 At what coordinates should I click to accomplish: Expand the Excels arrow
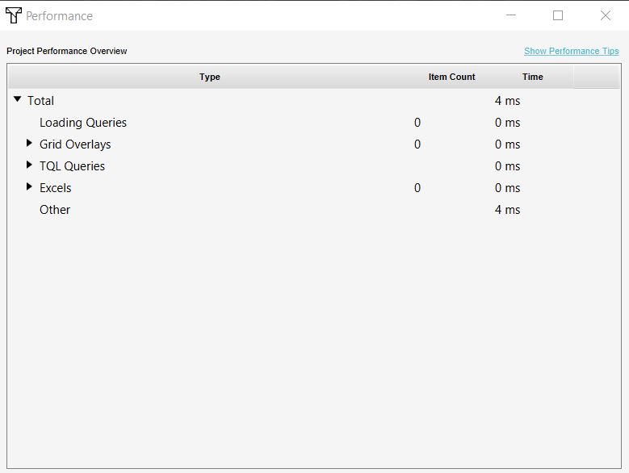coord(30,187)
